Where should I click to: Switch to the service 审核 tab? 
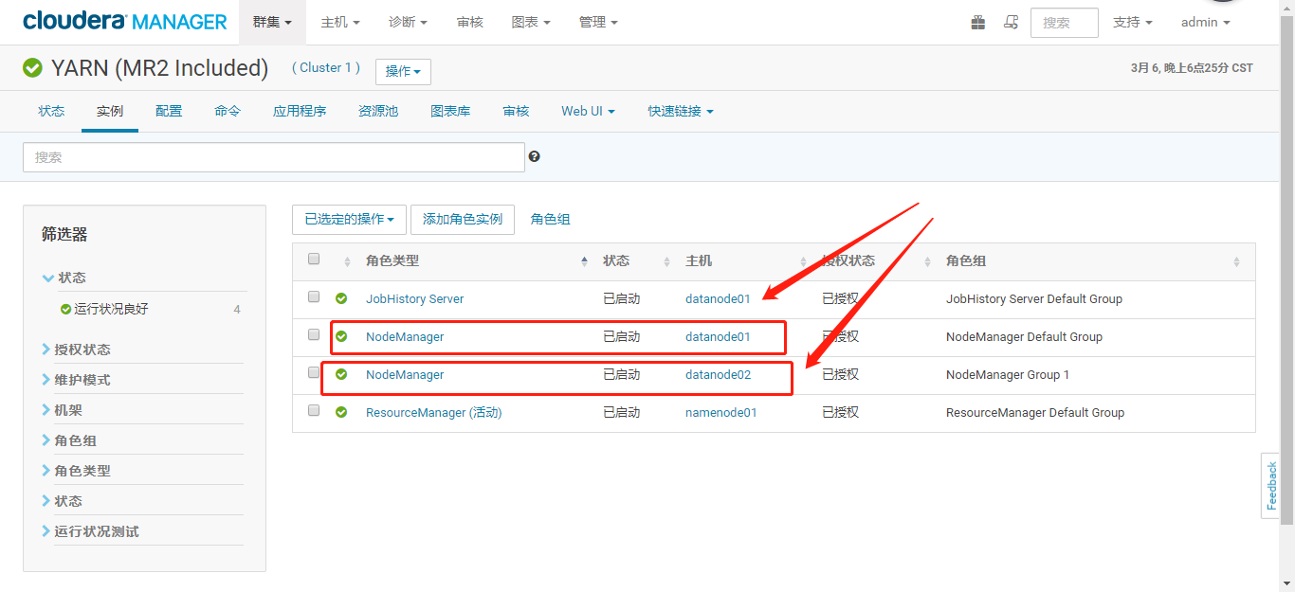pos(516,111)
